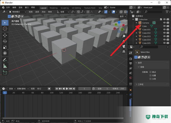
Task: Toggle the camera view icon in viewport
Action: pyautogui.click(x=124, y=46)
